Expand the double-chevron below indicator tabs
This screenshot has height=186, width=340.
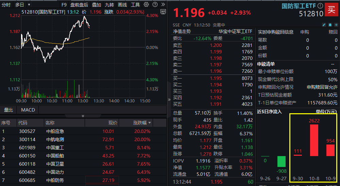[x=83, y=116]
